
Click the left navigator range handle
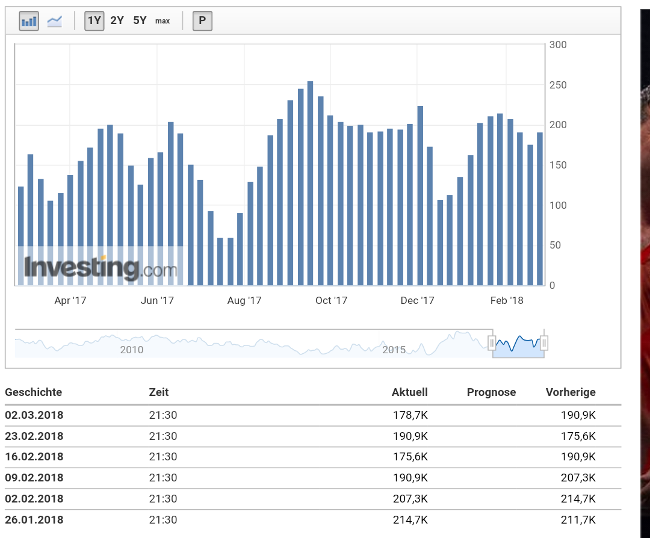(x=492, y=343)
